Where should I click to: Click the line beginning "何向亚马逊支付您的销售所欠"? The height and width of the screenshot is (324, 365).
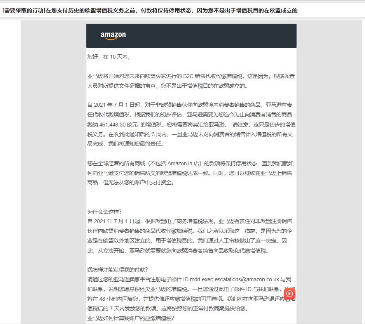(190, 173)
